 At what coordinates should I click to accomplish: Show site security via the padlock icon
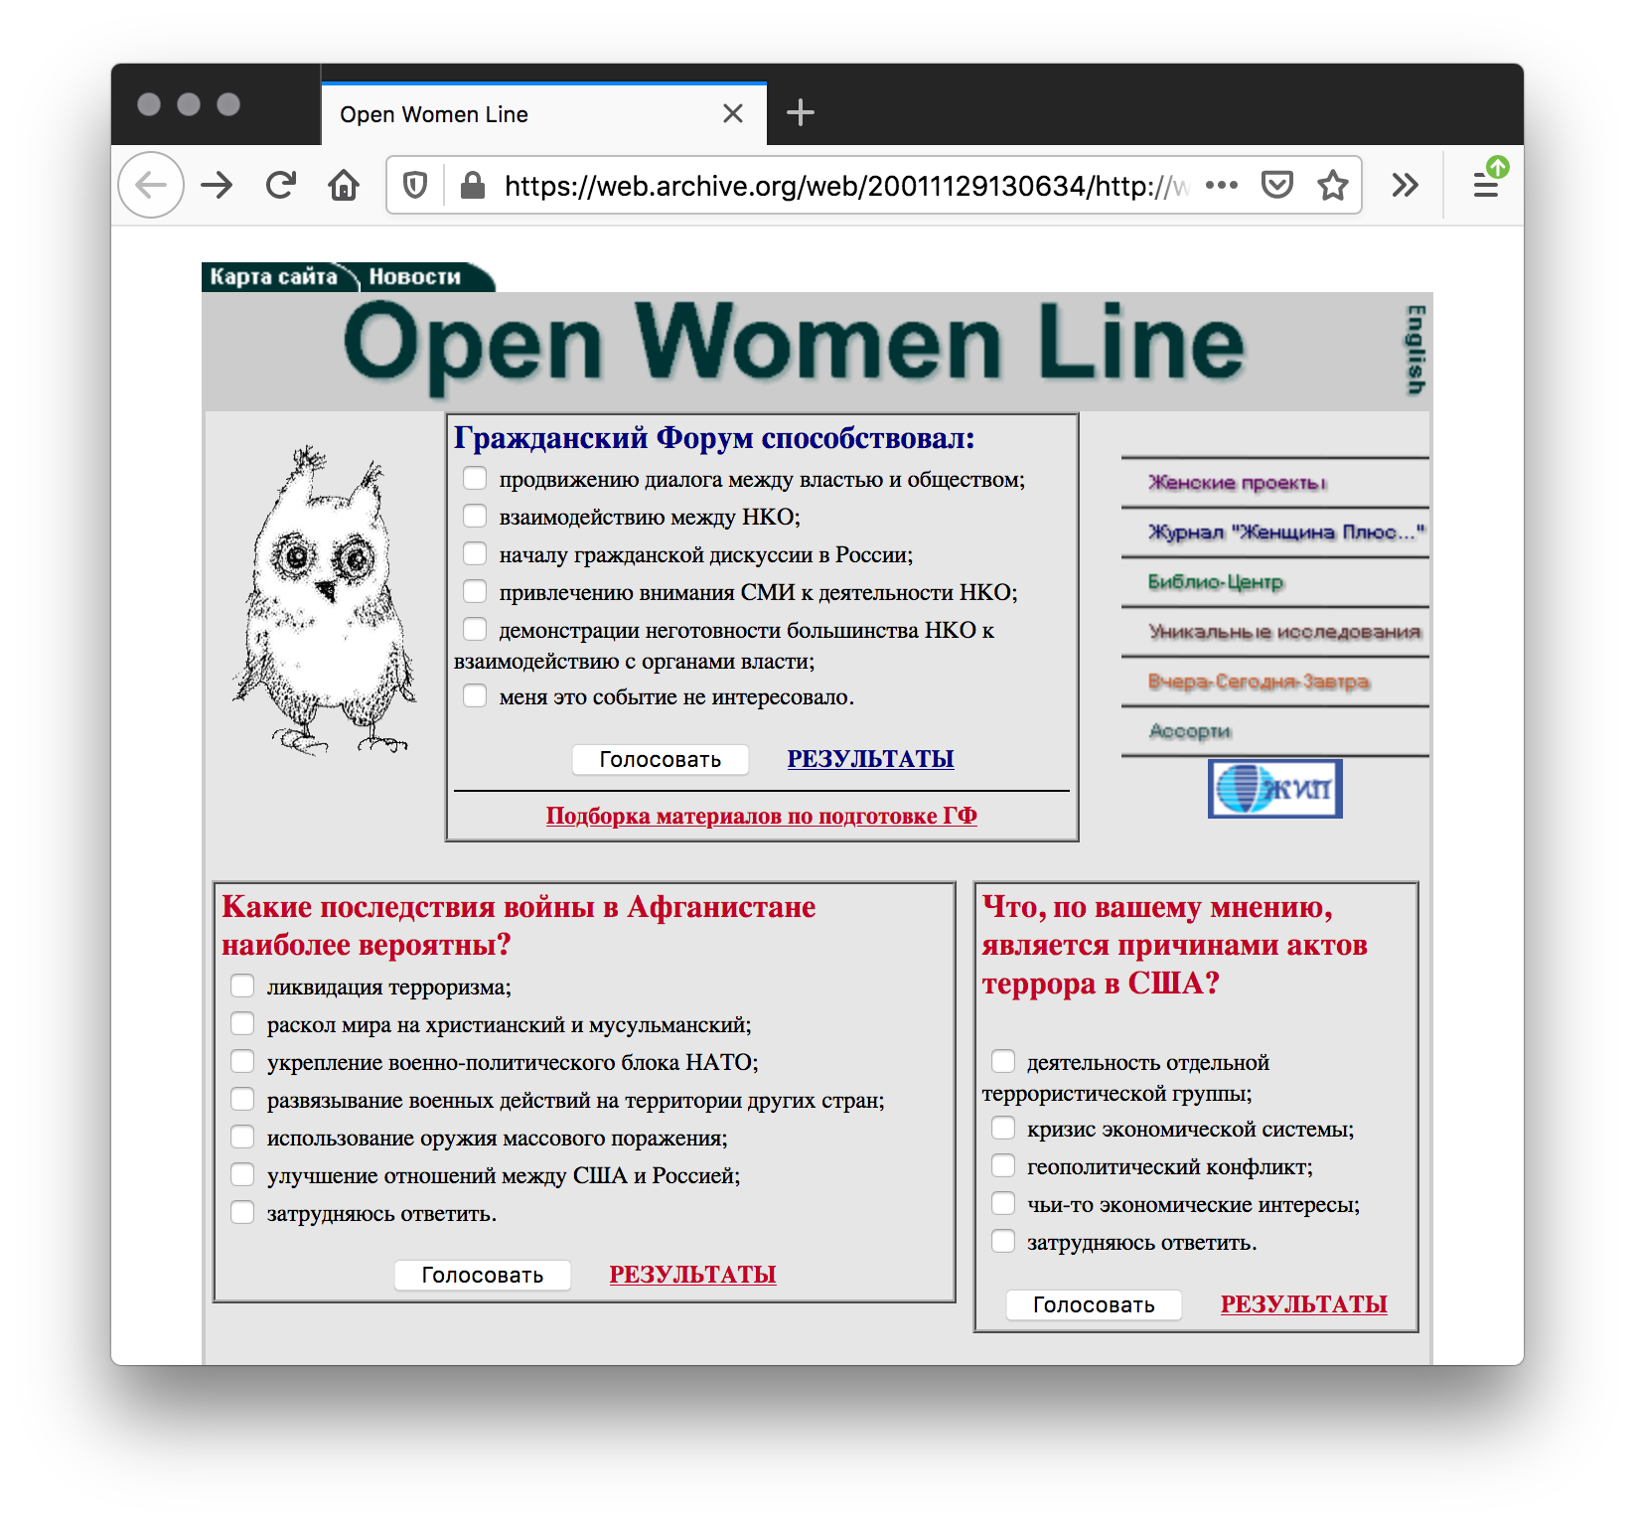473,185
